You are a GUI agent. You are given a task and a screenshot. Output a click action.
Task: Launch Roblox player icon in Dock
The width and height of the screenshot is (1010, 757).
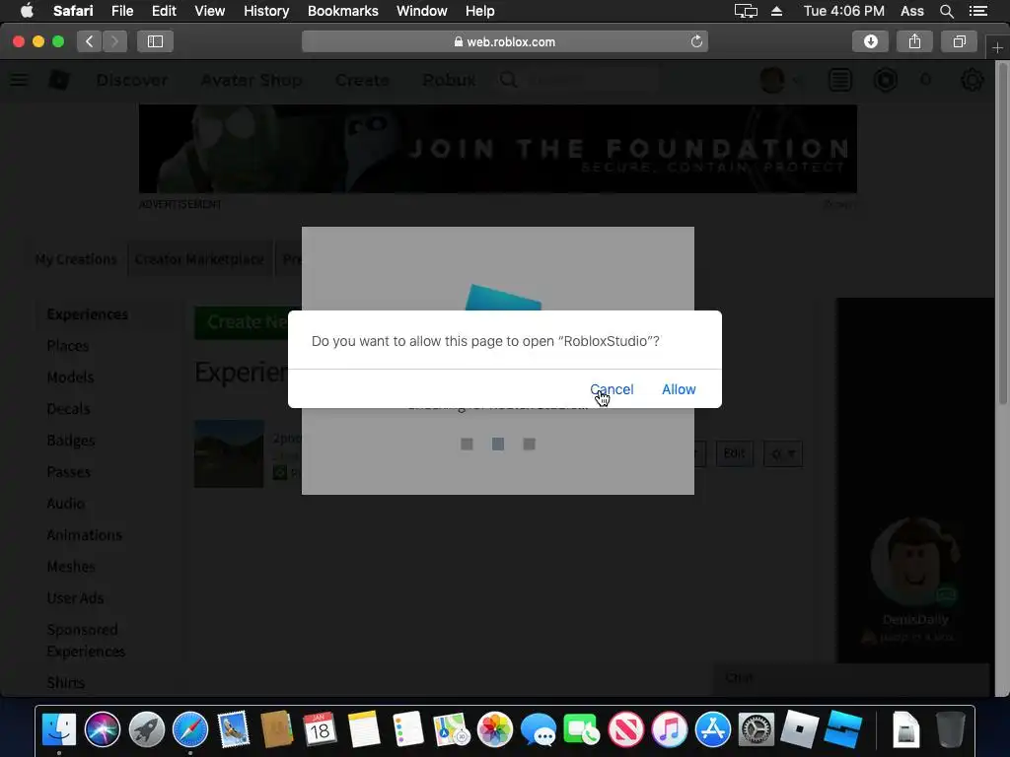pos(799,730)
